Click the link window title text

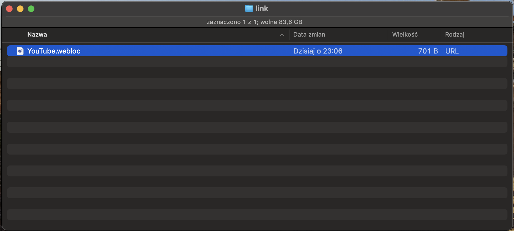[262, 8]
